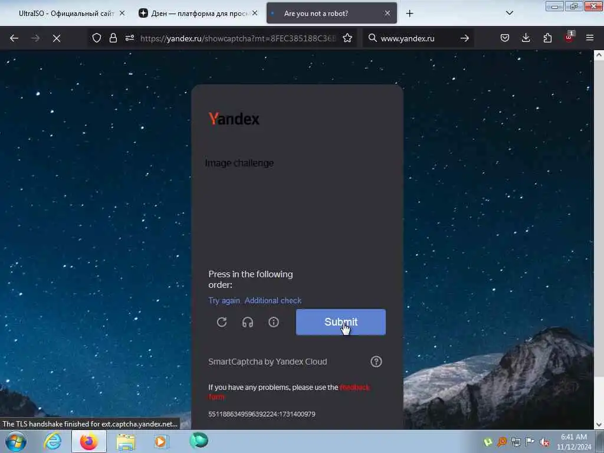The height and width of the screenshot is (453, 604).
Task: Open a new tab with plus button
Action: point(409,14)
